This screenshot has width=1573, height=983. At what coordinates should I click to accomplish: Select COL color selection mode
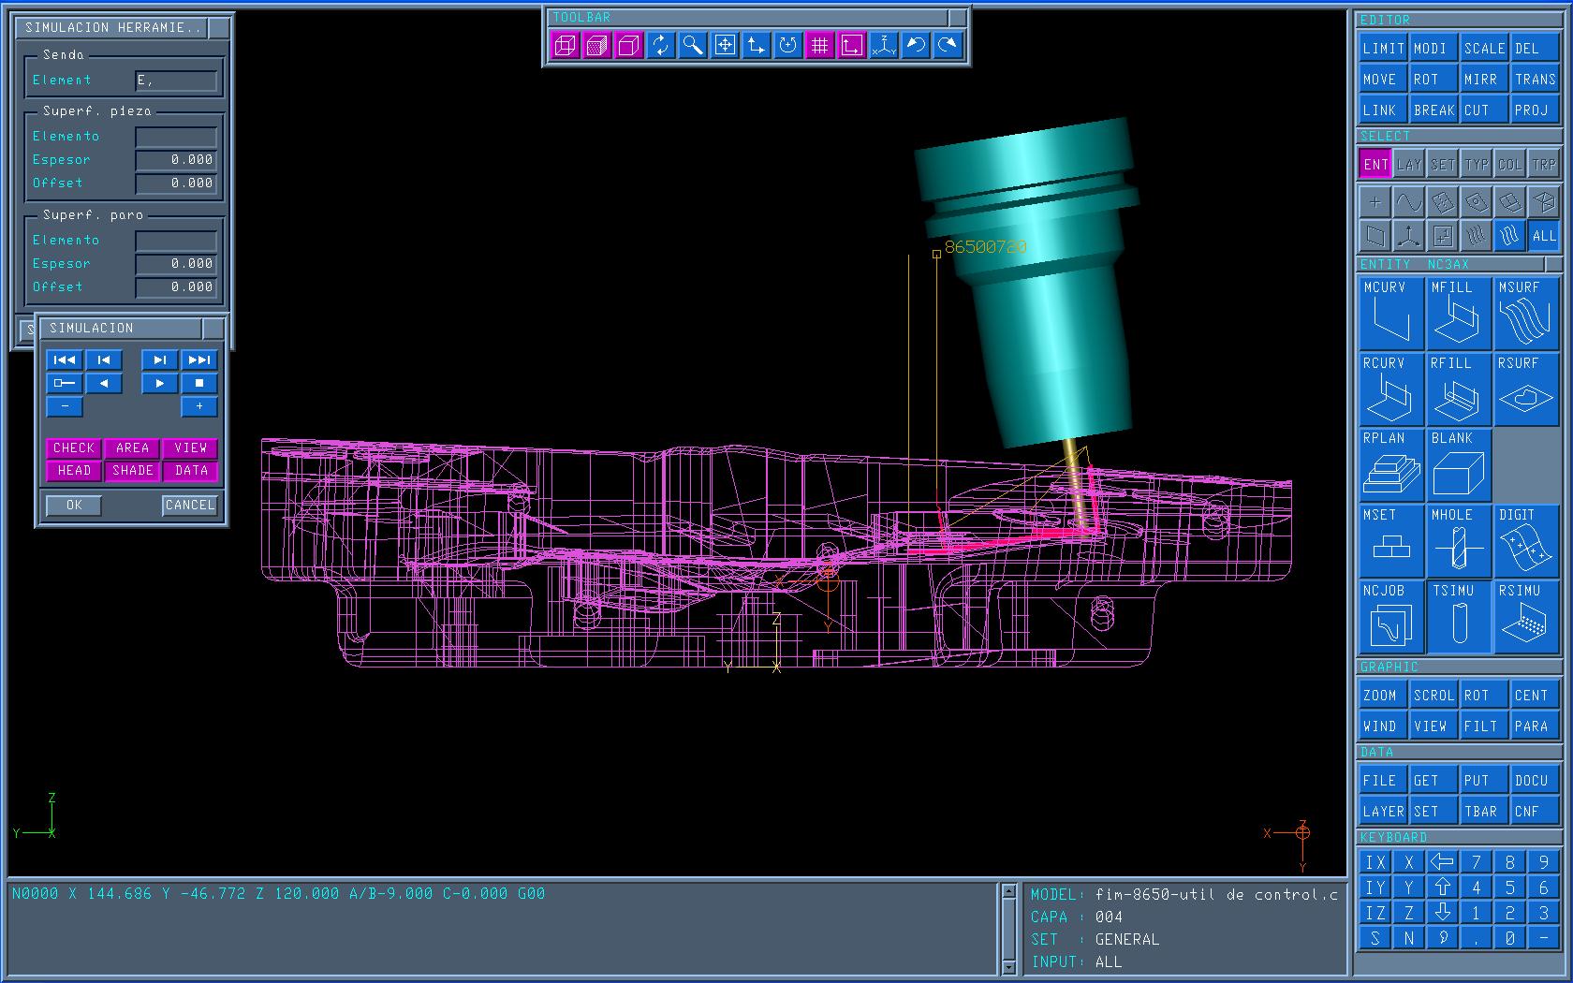click(x=1510, y=164)
